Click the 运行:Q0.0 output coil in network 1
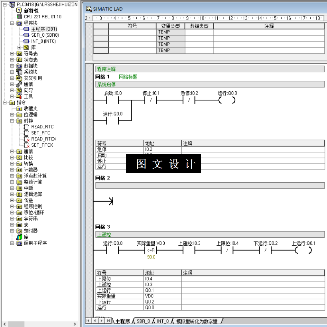The height and width of the screenshot is (327, 327). [227, 100]
